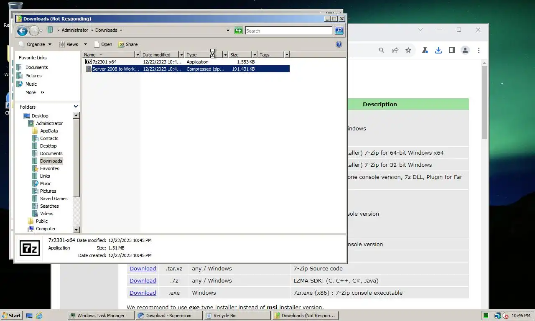Select Saved Games in folder tree
This screenshot has width=535, height=321.
click(x=53, y=199)
